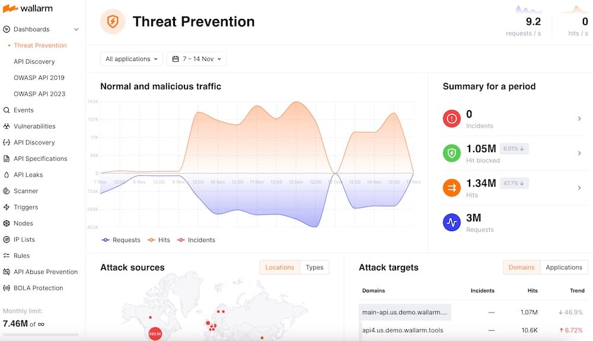The image size is (593, 341).
Task: Click the Nodes sidebar icon
Action: tap(7, 223)
